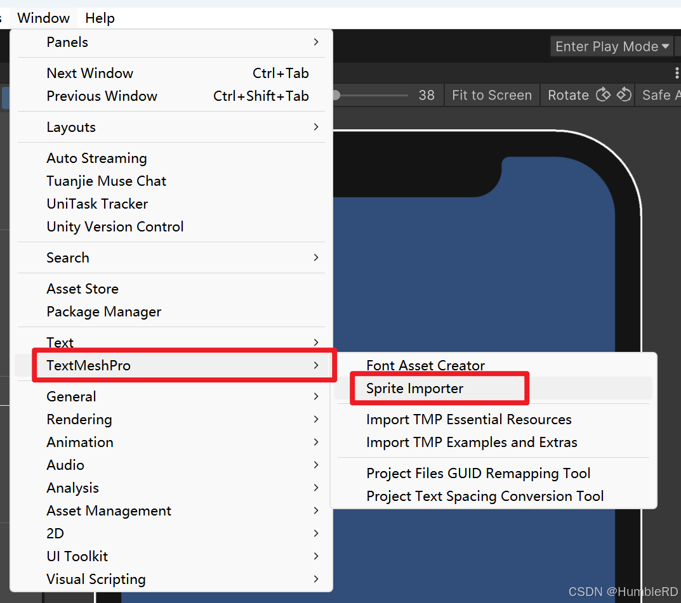Expand the Analysis submenu

(171, 488)
